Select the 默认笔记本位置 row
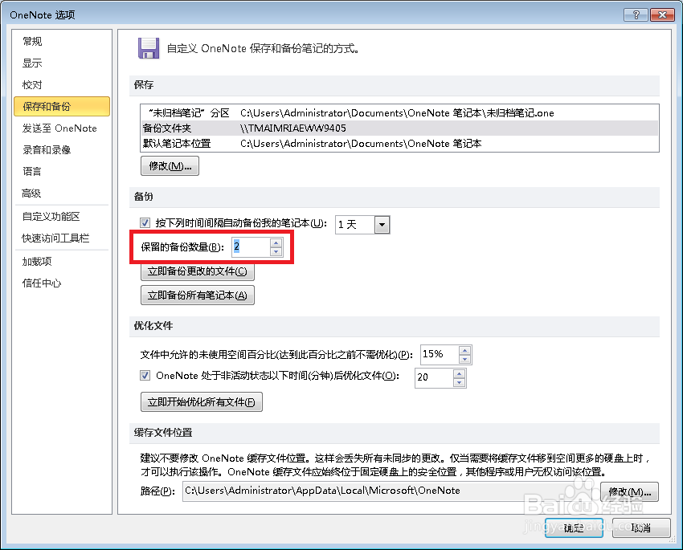The width and height of the screenshot is (683, 550). pyautogui.click(x=399, y=144)
